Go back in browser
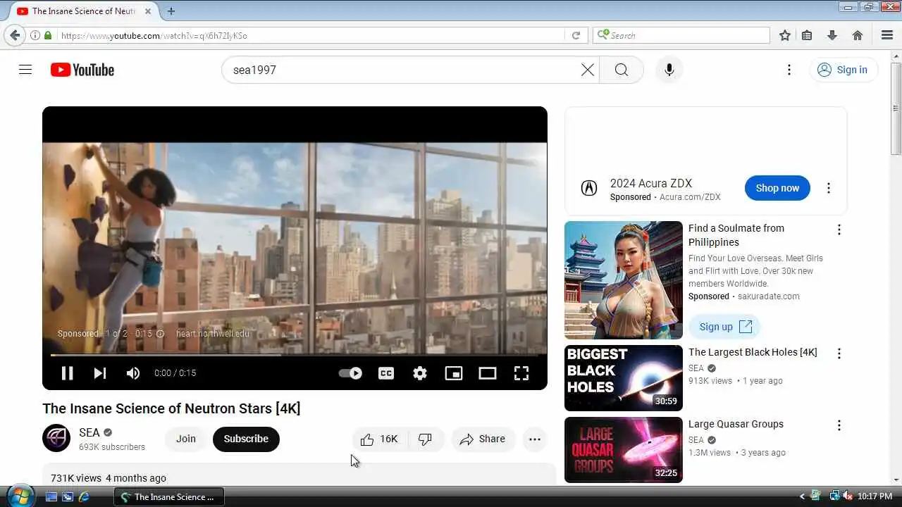Viewport: 902px width, 507px height. click(x=15, y=35)
